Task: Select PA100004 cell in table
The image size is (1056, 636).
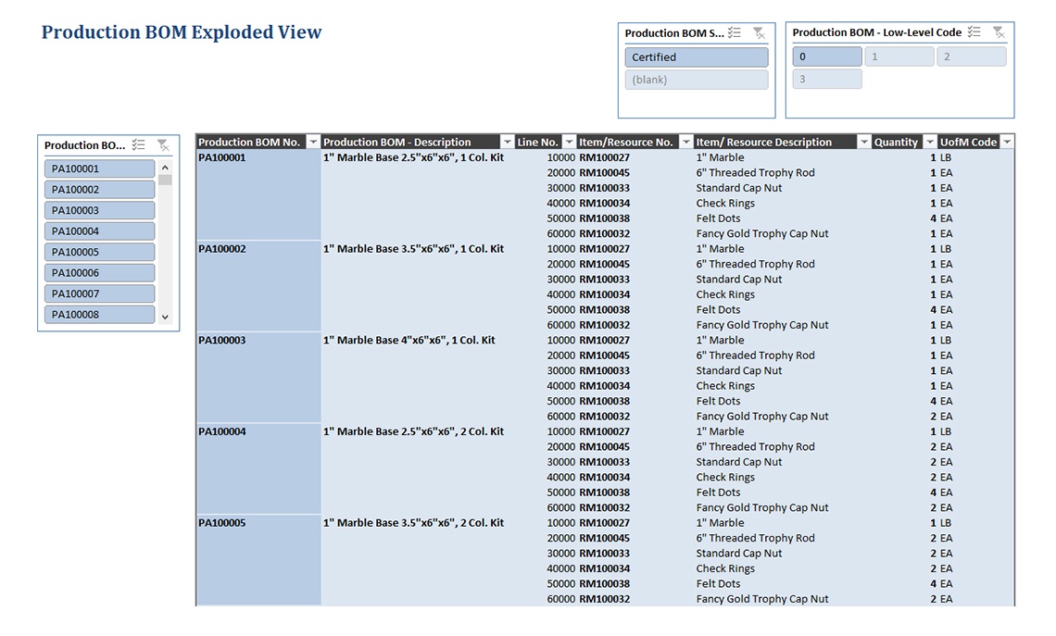Action: click(222, 431)
